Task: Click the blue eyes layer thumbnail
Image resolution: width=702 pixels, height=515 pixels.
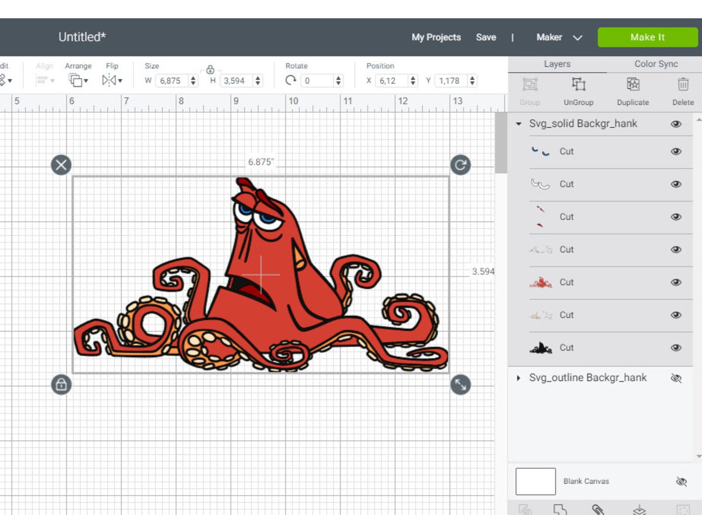Action: [540, 151]
